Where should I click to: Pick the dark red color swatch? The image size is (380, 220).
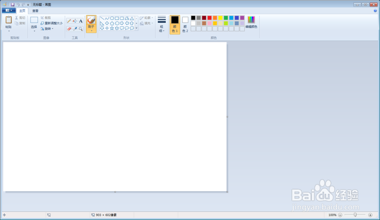[x=204, y=18]
